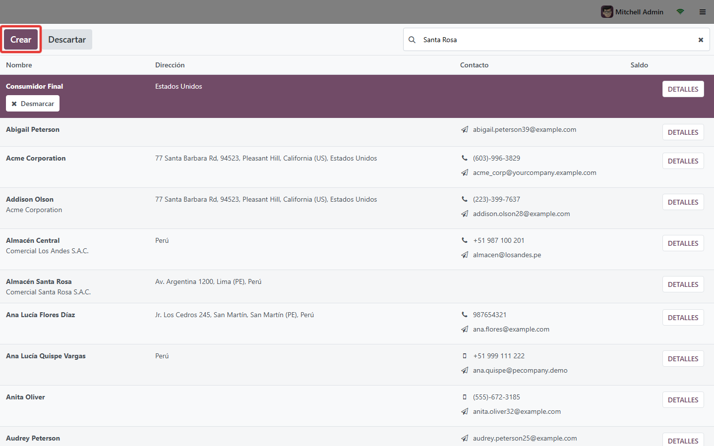714x446 pixels.
Task: Click the Descartar button
Action: tap(67, 40)
